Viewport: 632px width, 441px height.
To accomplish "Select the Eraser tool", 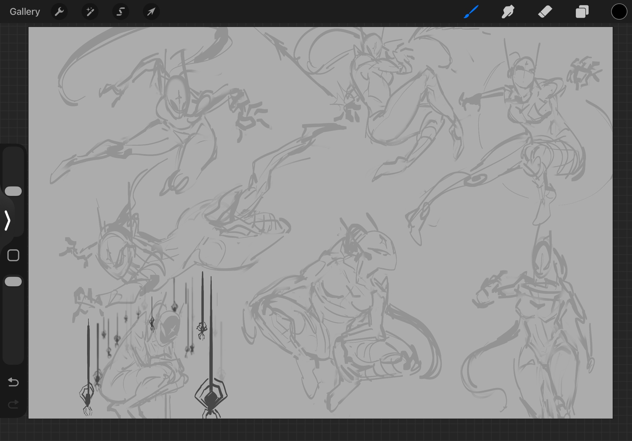I will (x=545, y=12).
